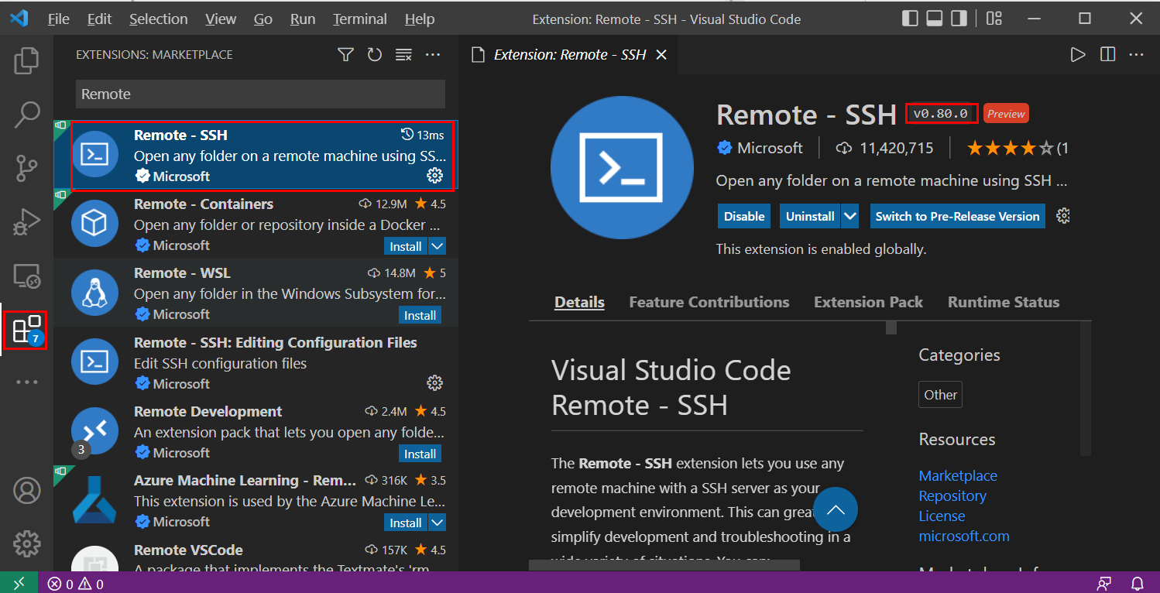Open Remote Explorer view
The image size is (1160, 593).
click(26, 276)
